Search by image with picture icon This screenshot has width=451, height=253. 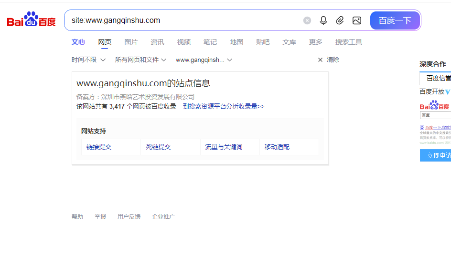tap(357, 20)
